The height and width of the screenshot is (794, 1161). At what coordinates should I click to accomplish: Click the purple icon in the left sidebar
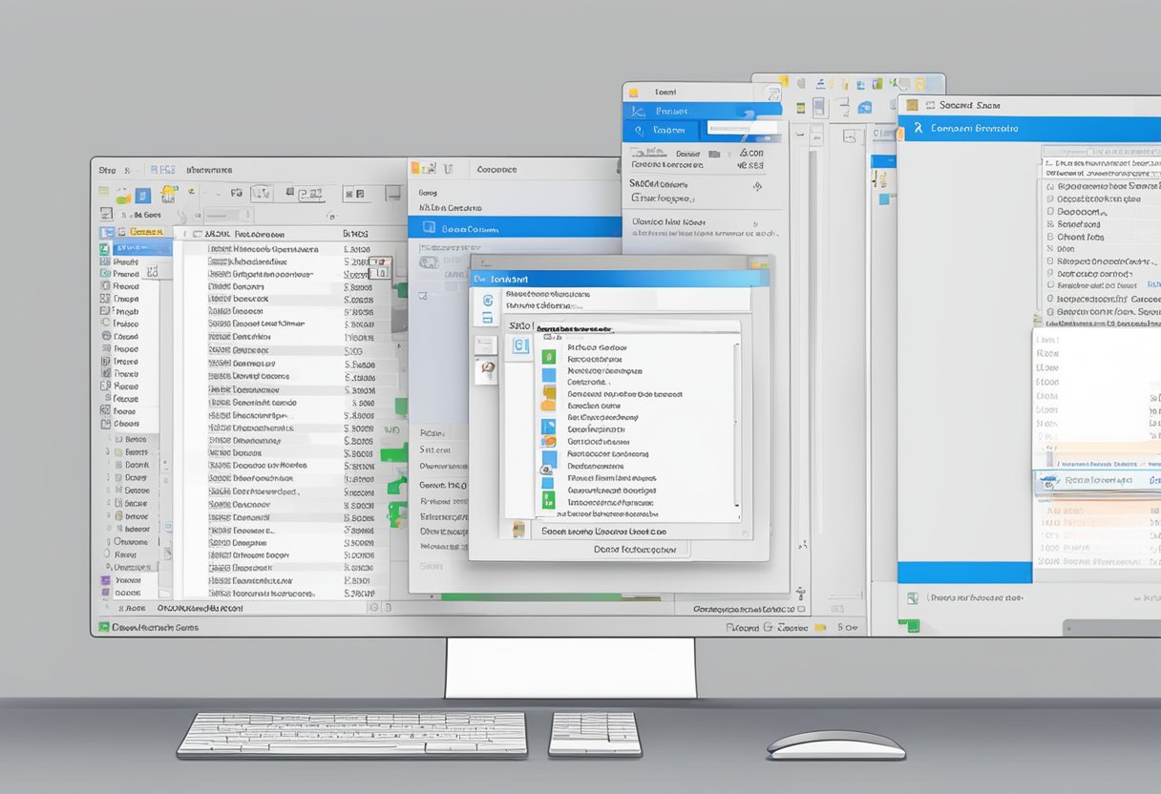click(106, 579)
